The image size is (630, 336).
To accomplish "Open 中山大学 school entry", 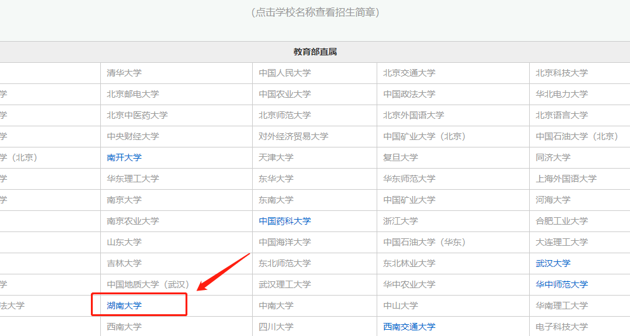I will [x=400, y=306].
